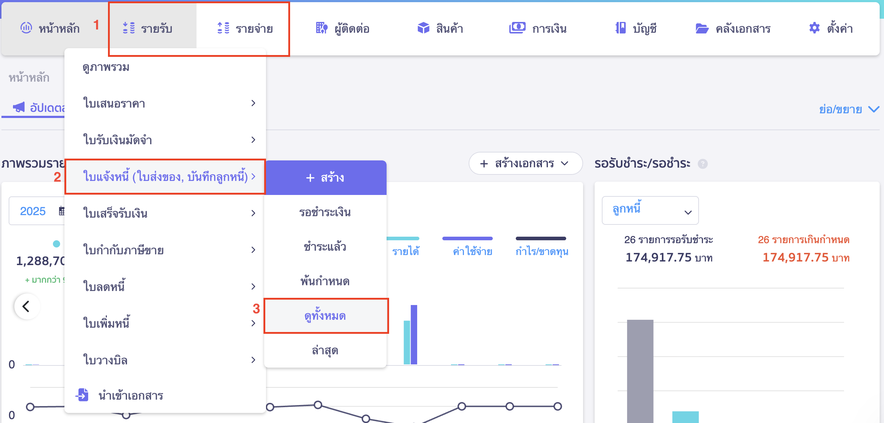Click the ตั้งค่า gear icon

814,28
